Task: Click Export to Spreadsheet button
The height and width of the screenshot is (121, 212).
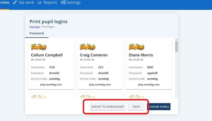Action: (108, 107)
